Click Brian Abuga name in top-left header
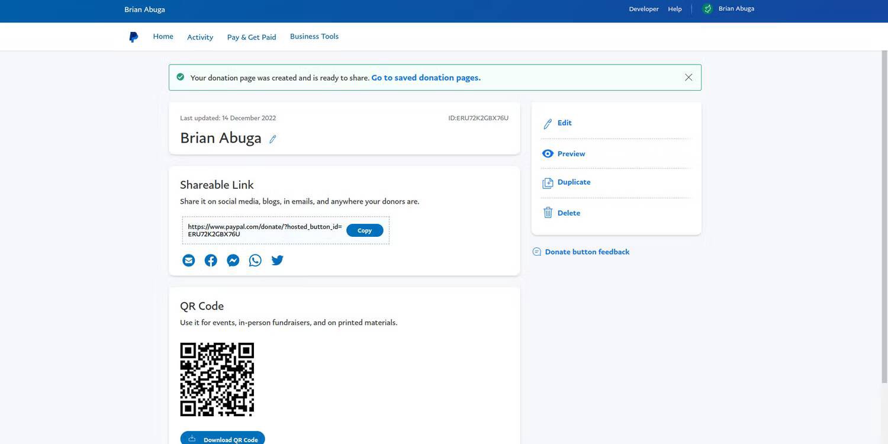The height and width of the screenshot is (444, 888). pos(144,9)
